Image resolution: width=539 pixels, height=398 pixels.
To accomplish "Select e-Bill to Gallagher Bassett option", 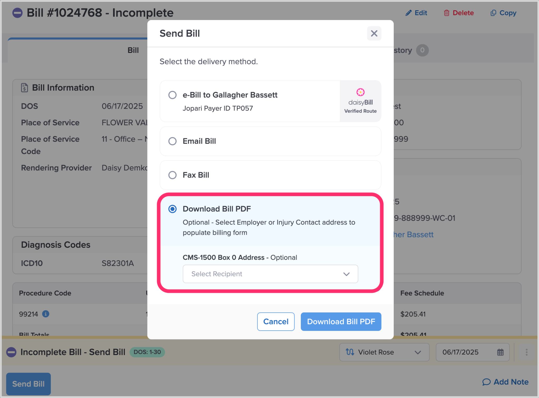I will tap(172, 95).
